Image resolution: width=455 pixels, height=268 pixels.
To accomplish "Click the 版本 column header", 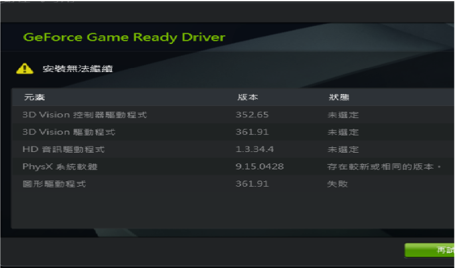I will coord(248,97).
